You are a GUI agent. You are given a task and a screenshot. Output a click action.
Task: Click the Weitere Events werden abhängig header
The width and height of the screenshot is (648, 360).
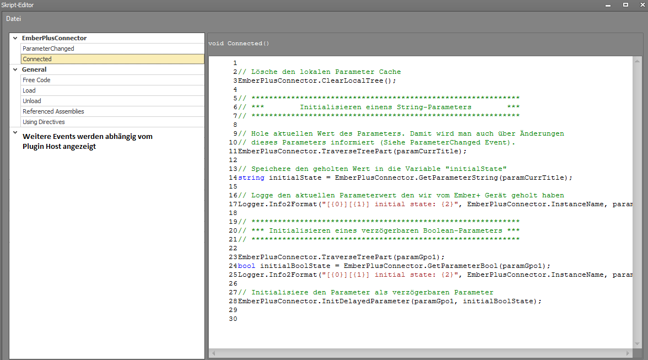click(x=88, y=141)
